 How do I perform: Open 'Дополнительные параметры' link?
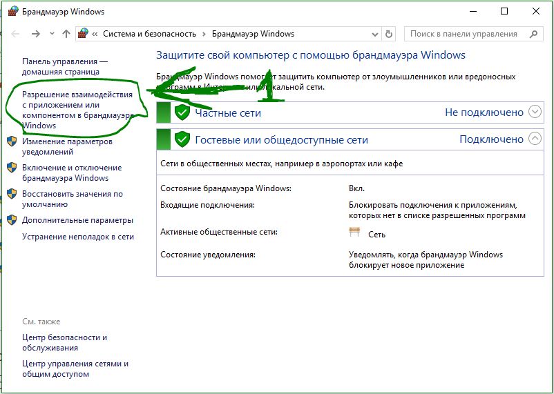point(77,220)
